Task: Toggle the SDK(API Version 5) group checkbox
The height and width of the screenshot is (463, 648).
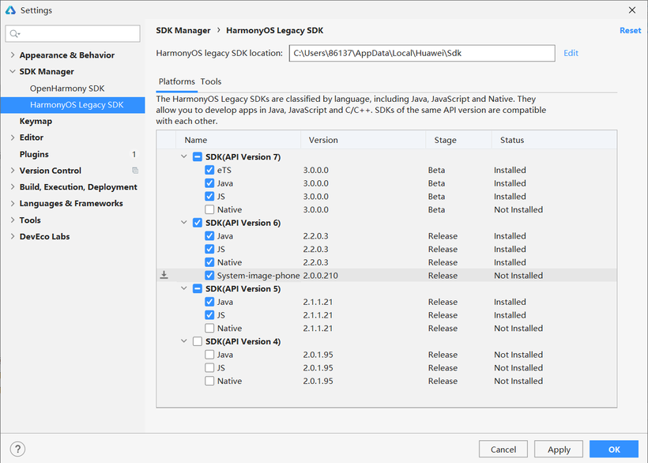Action: tap(198, 288)
